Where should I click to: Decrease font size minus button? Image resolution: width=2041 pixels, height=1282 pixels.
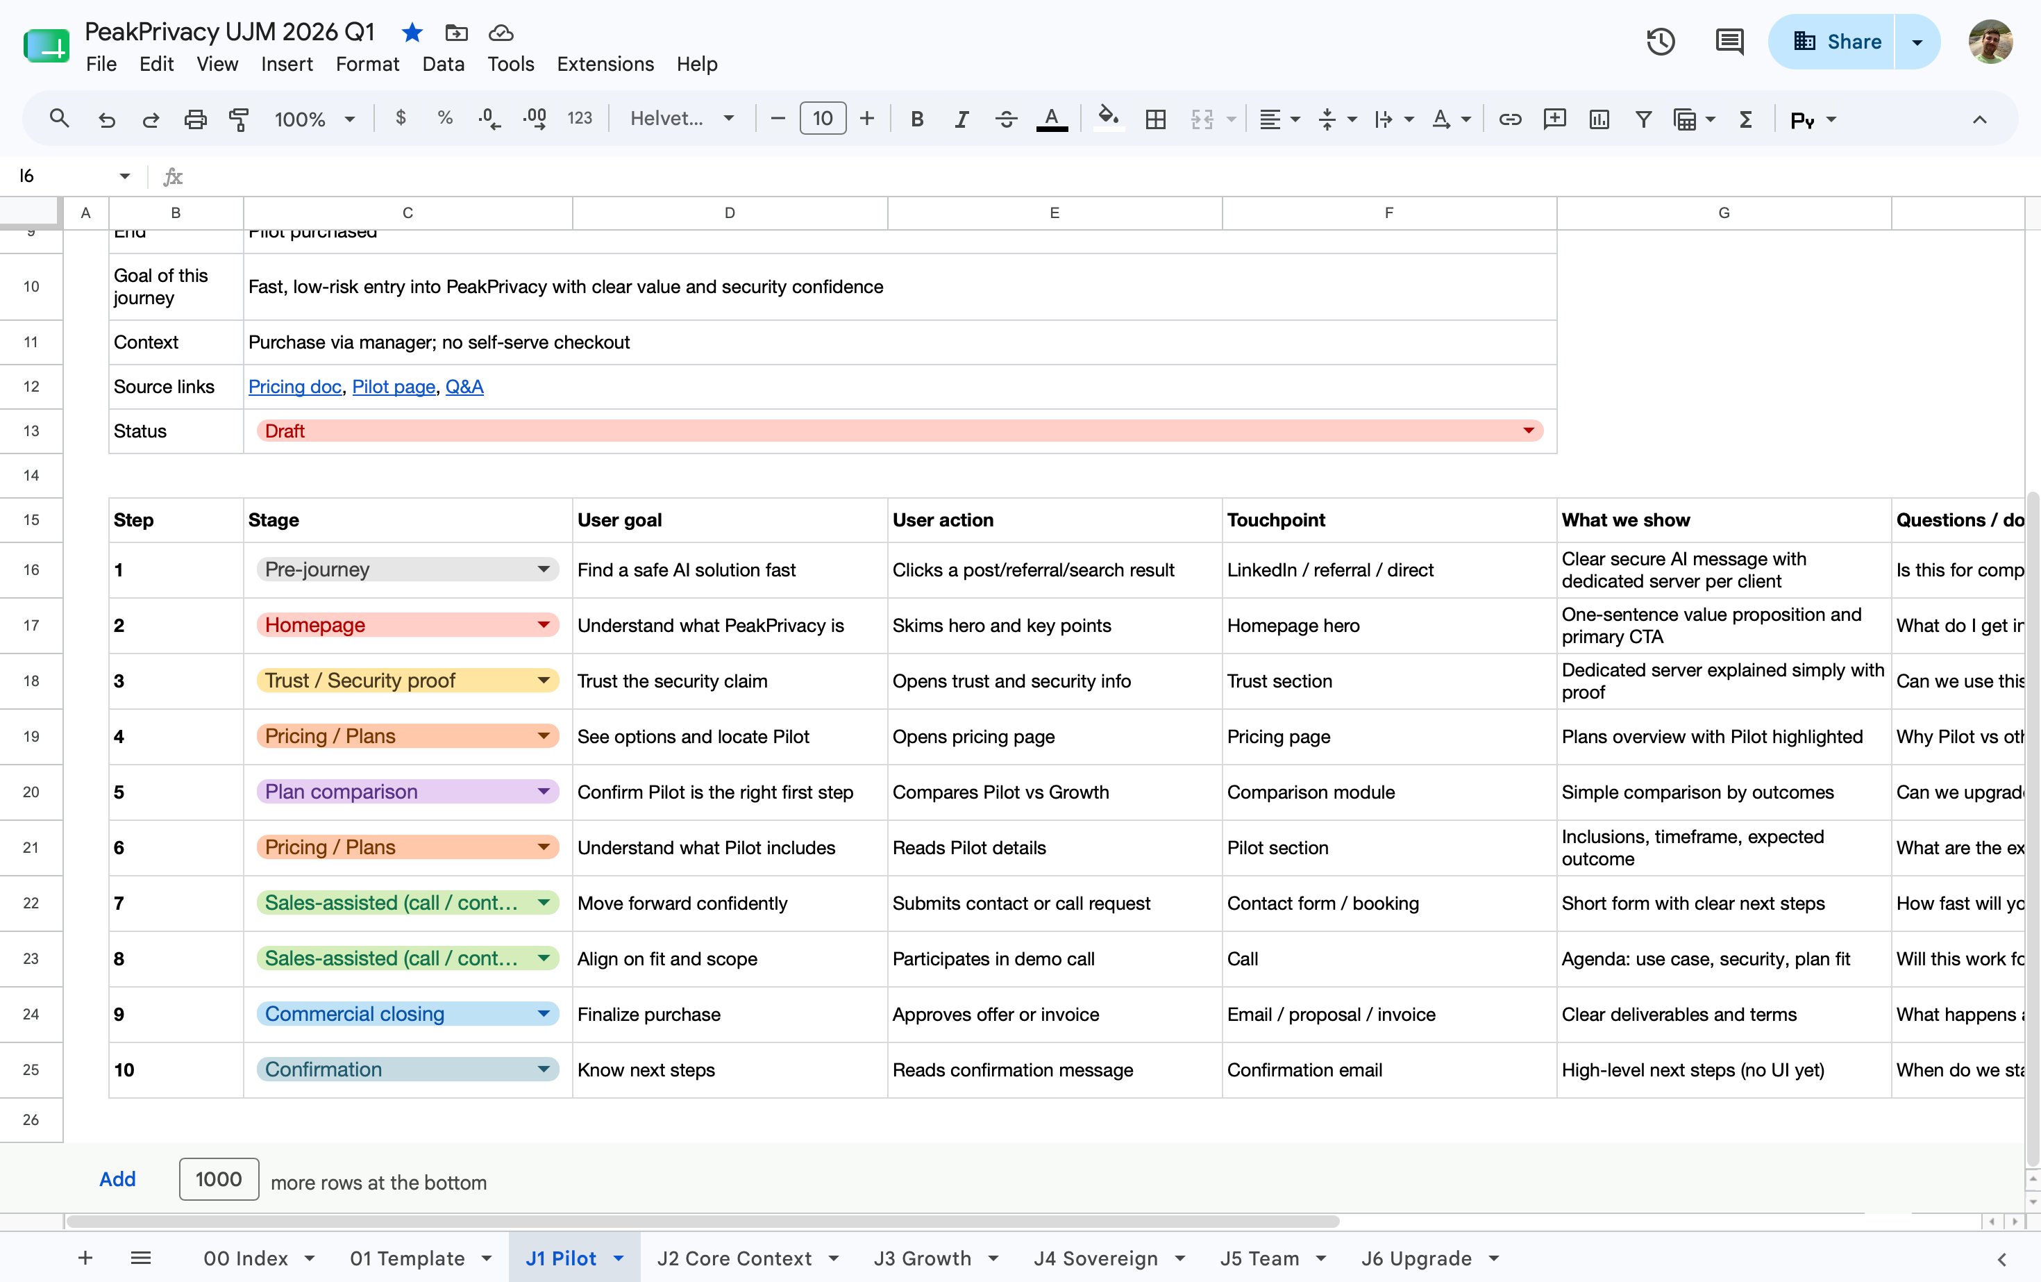pyautogui.click(x=778, y=119)
